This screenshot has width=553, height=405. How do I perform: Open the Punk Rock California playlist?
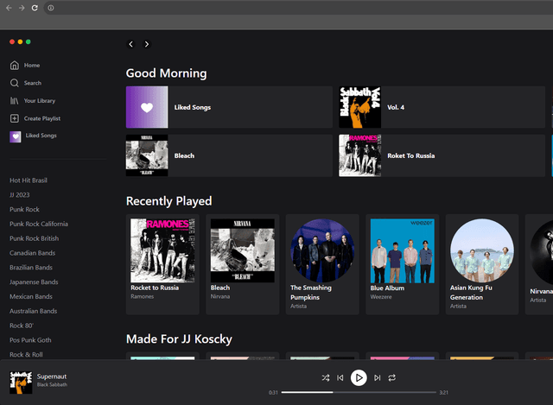pos(39,224)
